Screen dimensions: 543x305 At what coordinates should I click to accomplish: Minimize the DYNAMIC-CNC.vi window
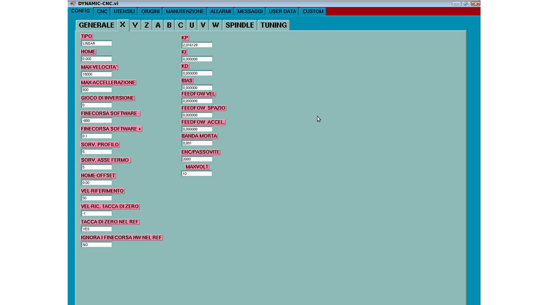click(456, 3)
